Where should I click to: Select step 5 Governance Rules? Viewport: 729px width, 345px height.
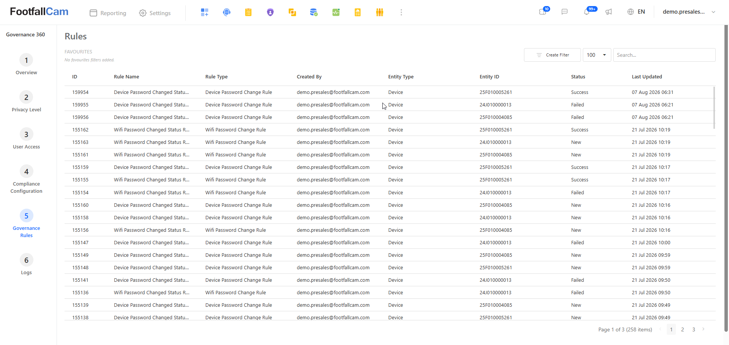pos(26,224)
